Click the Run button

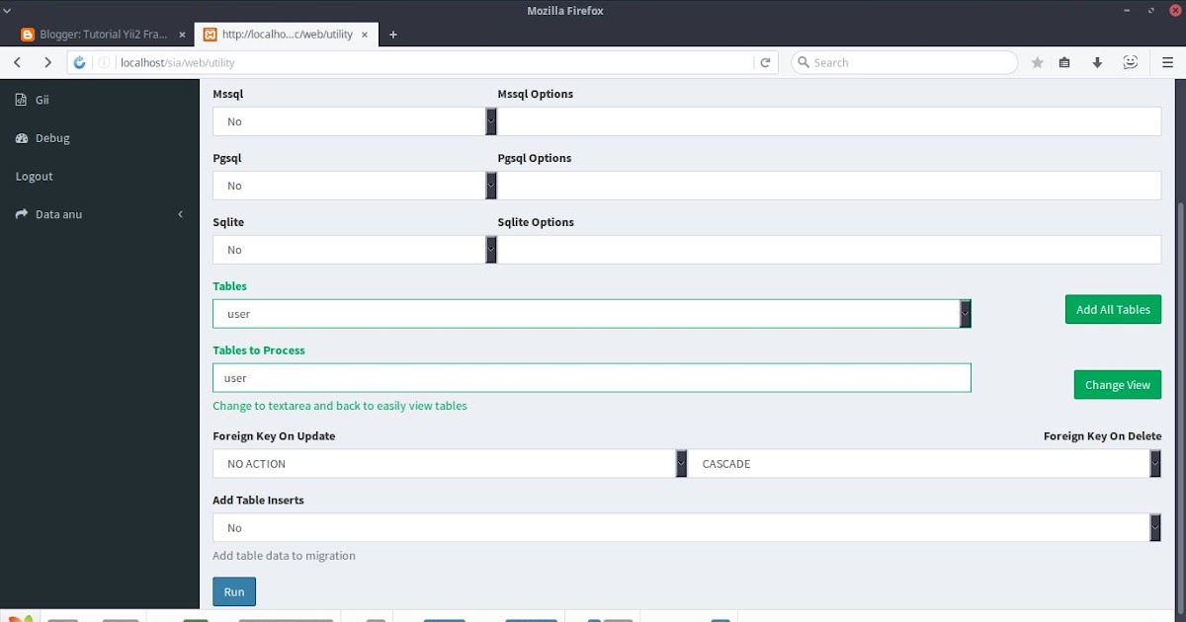(x=233, y=590)
